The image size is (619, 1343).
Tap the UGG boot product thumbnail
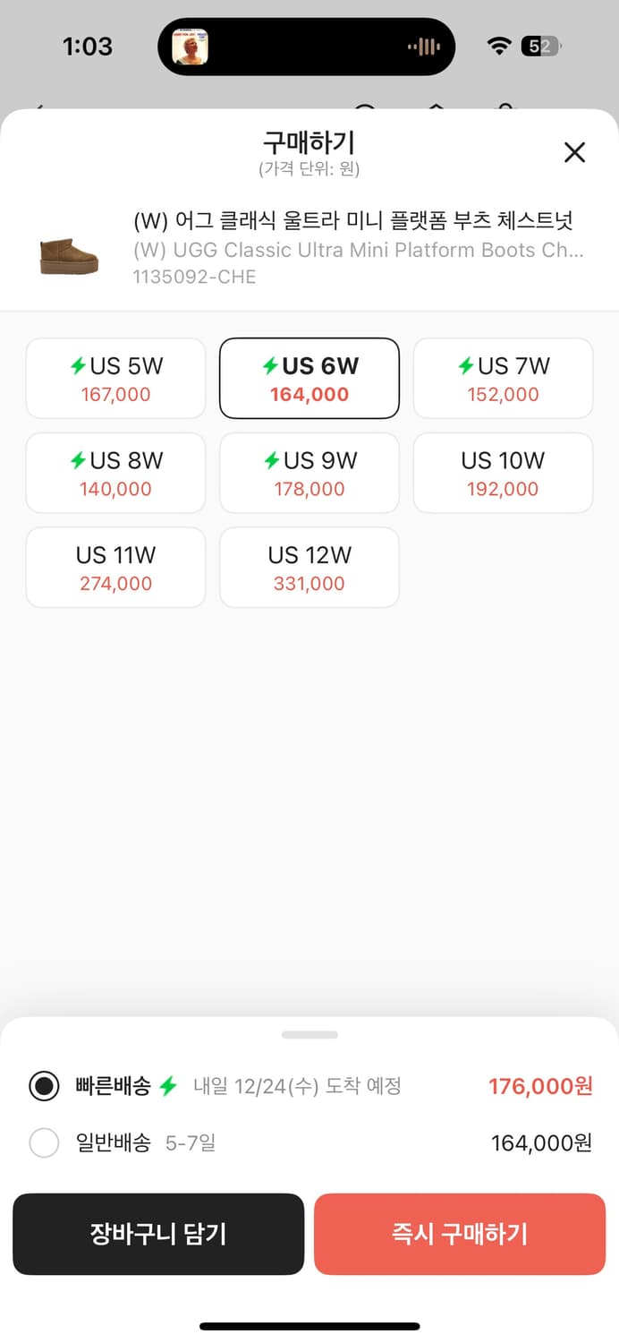click(69, 255)
